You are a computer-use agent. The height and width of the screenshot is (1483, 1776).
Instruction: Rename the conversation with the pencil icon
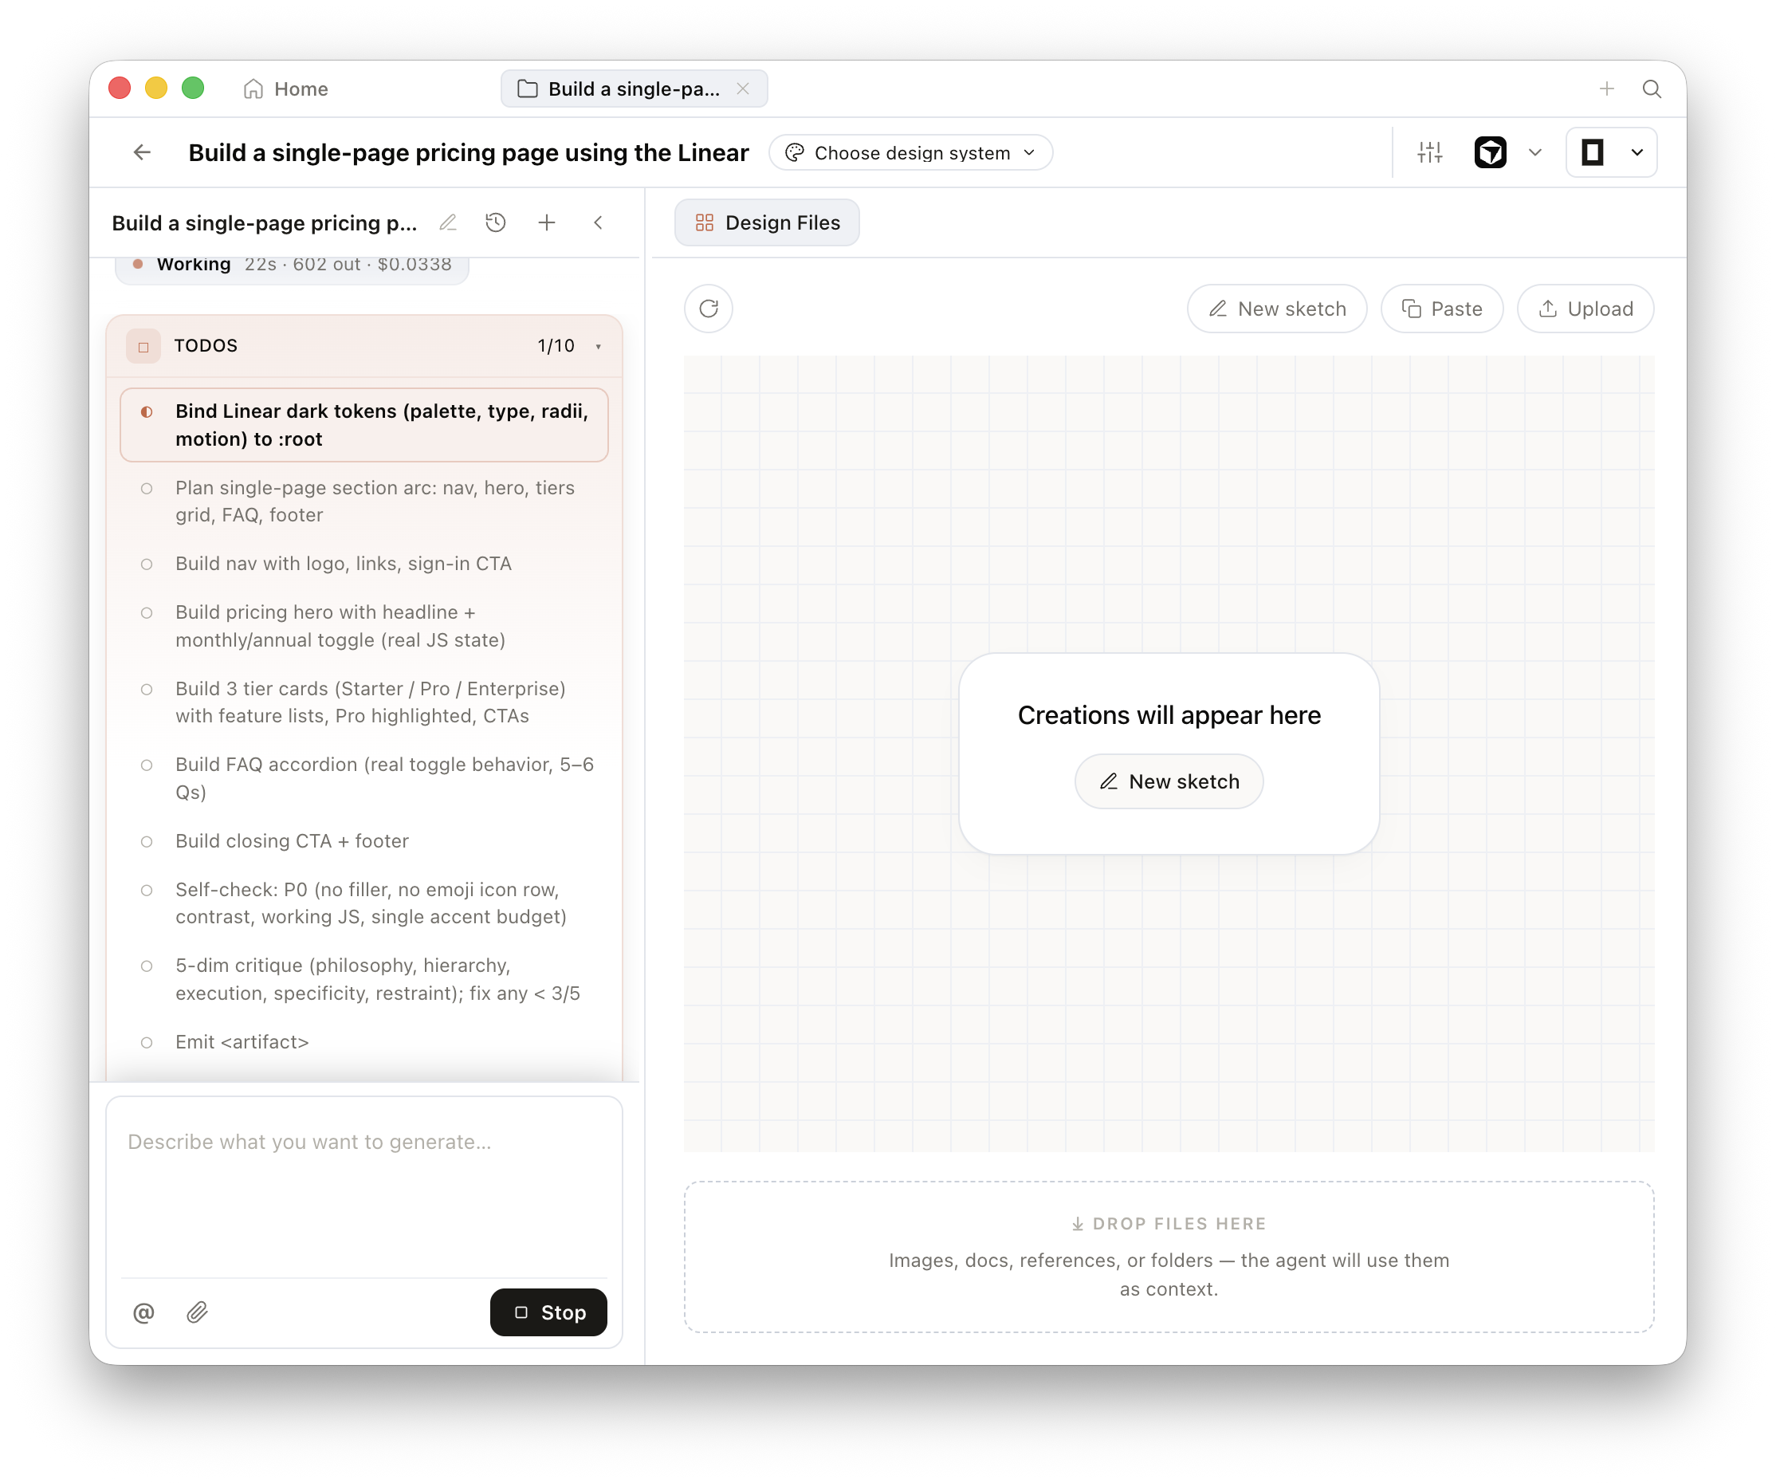pyautogui.click(x=447, y=222)
